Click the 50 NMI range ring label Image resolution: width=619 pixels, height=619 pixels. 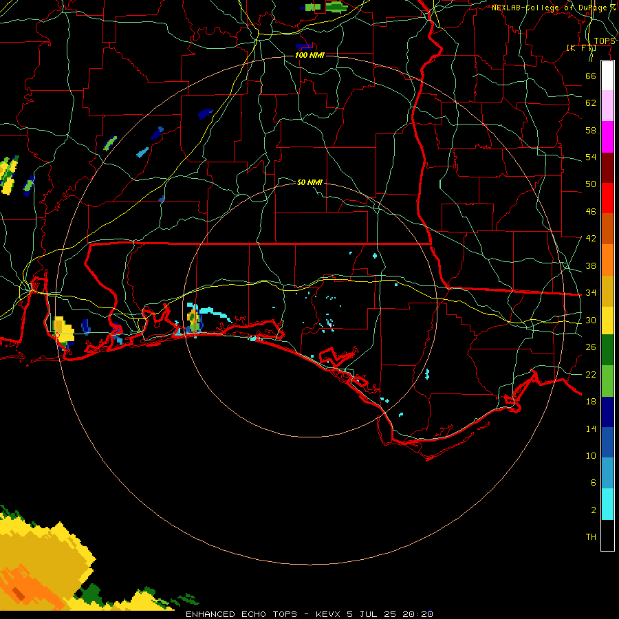pos(309,182)
